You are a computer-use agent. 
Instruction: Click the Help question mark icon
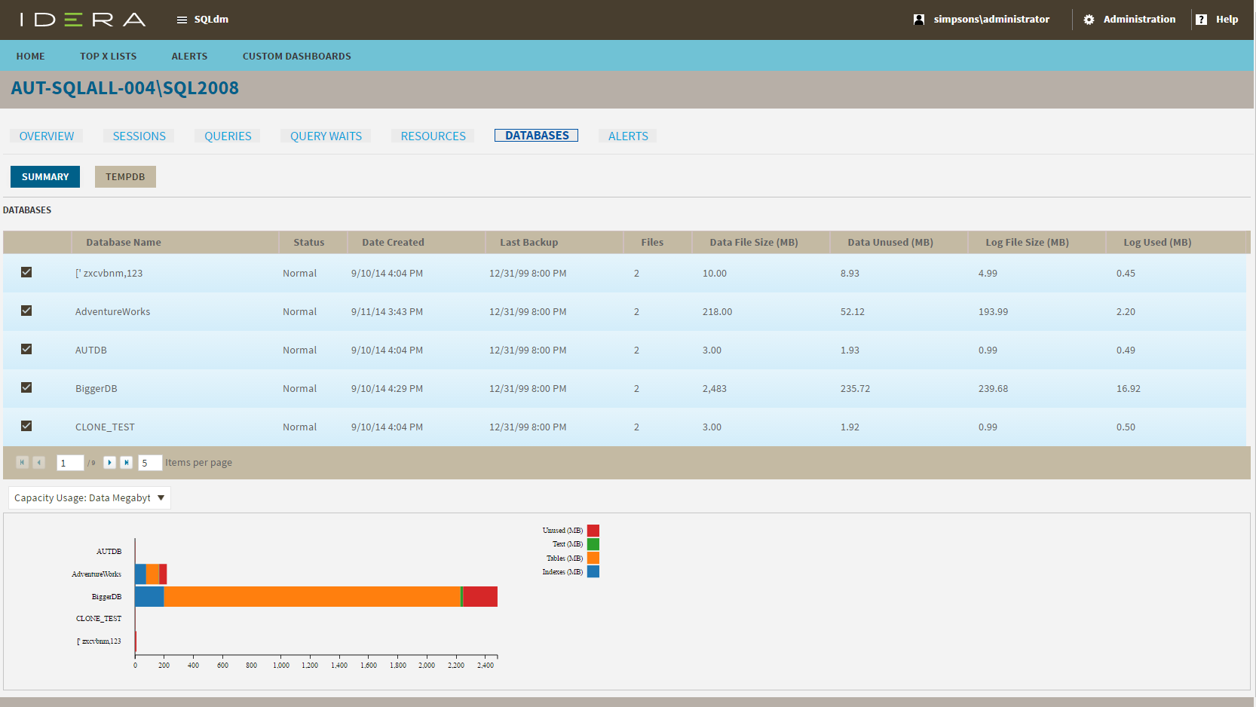pos(1201,20)
